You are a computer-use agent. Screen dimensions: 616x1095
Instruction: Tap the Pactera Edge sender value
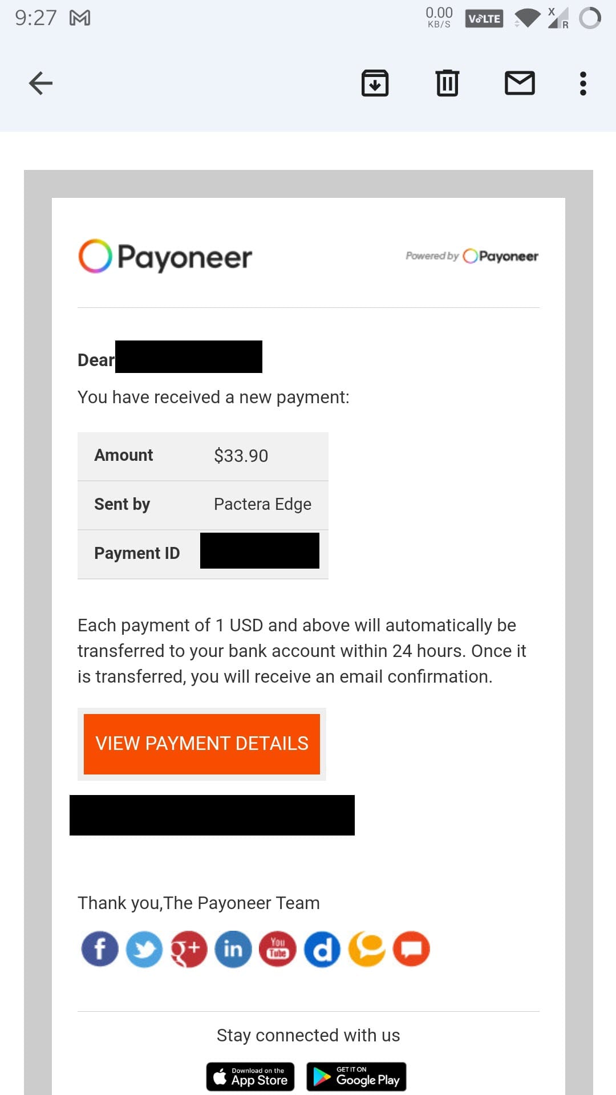coord(262,504)
